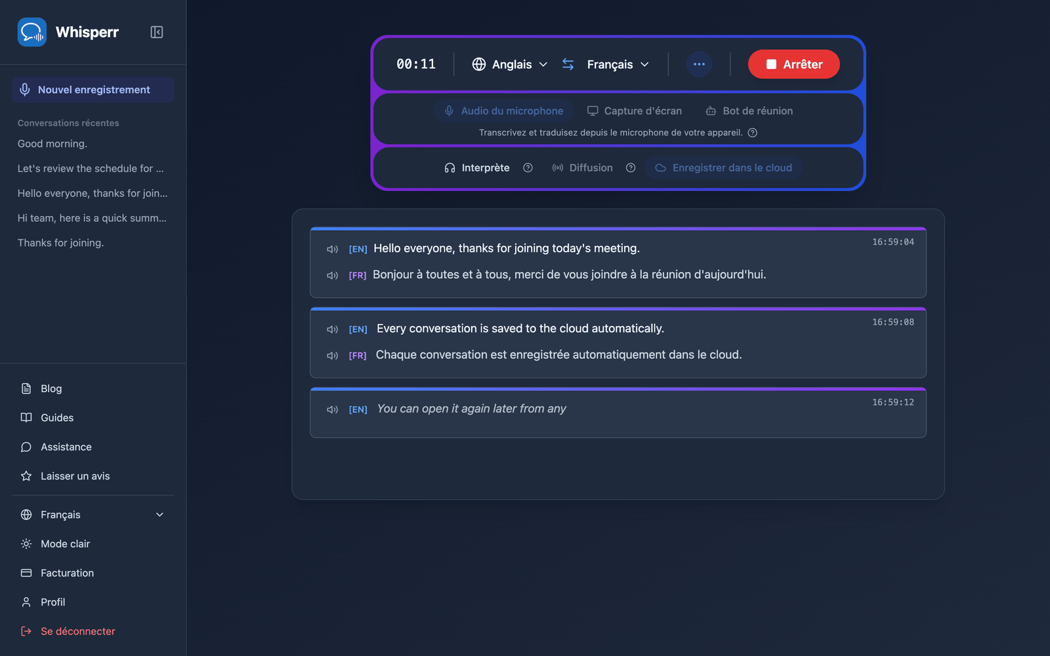Start a Nouvel enregistrement
1050x656 pixels.
[93, 90]
